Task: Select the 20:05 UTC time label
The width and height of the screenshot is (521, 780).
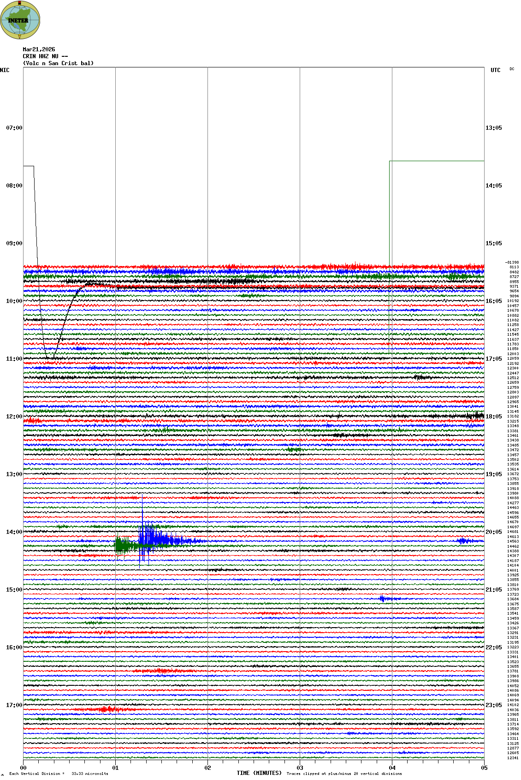Action: click(x=493, y=532)
